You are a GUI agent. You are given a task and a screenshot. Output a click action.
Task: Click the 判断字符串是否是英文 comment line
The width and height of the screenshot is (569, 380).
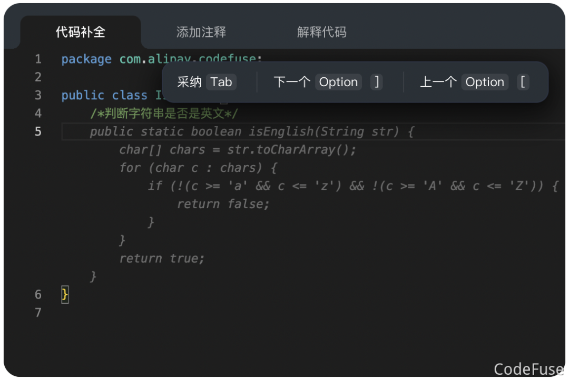click(164, 114)
